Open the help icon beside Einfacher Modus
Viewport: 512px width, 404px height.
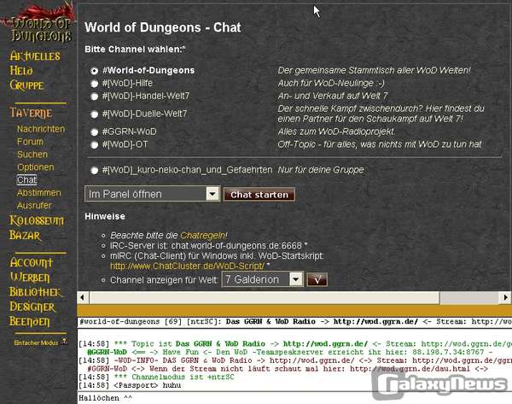pos(64,342)
